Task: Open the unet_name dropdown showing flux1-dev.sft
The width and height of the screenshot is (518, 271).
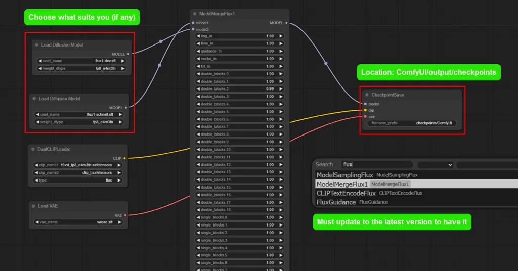Action: coord(81,61)
